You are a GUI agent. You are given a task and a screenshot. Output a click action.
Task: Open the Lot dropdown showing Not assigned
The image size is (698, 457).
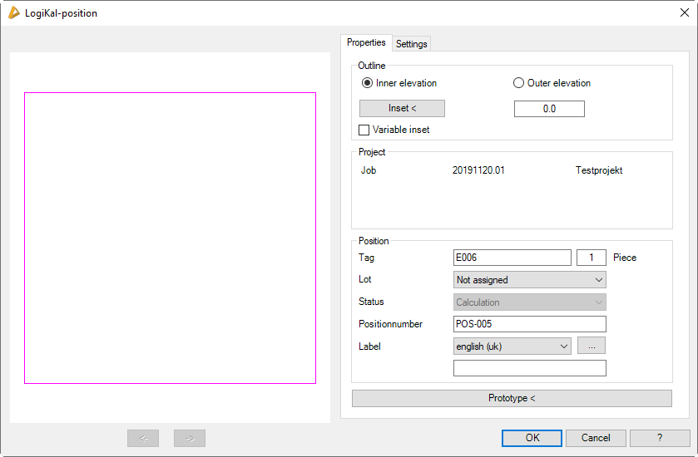click(530, 280)
